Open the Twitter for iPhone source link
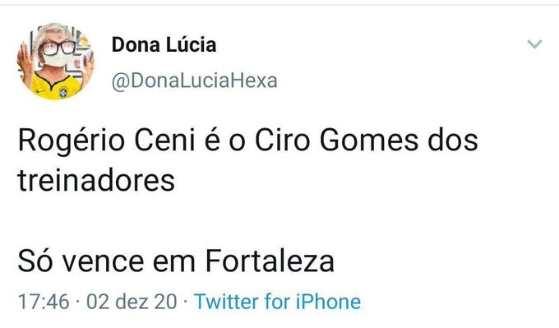This screenshot has width=559, height=328. pos(277,302)
